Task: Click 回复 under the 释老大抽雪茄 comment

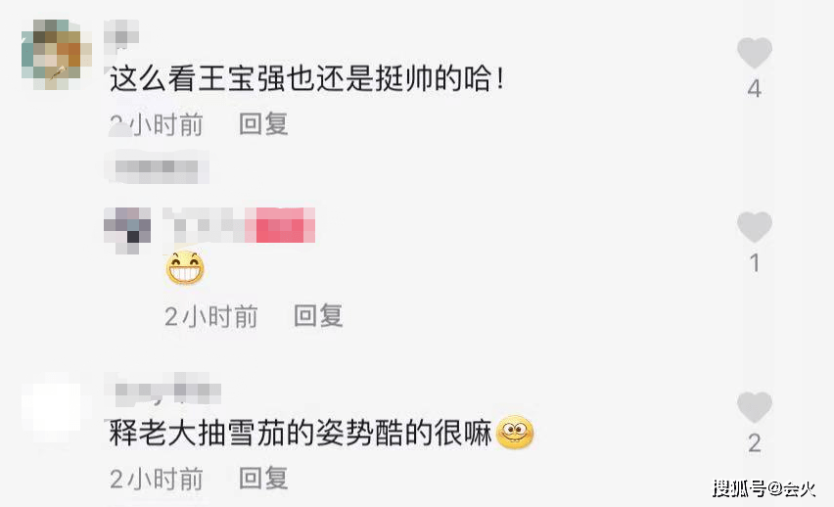Action: (263, 478)
